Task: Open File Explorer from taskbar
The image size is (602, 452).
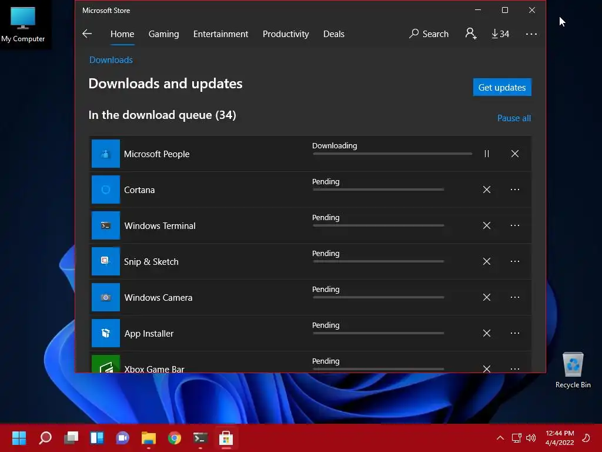Action: (x=149, y=438)
